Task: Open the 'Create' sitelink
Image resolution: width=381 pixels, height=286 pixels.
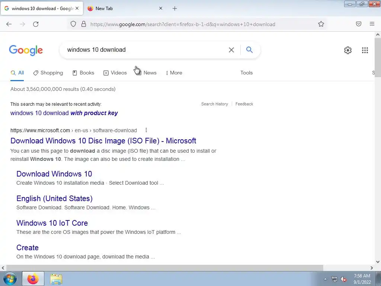Action: tap(28, 248)
